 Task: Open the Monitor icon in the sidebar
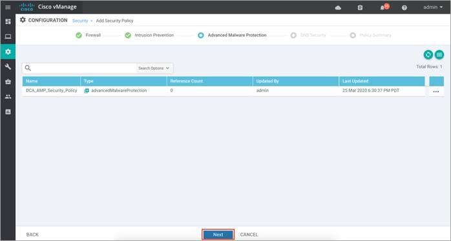pyautogui.click(x=8, y=37)
